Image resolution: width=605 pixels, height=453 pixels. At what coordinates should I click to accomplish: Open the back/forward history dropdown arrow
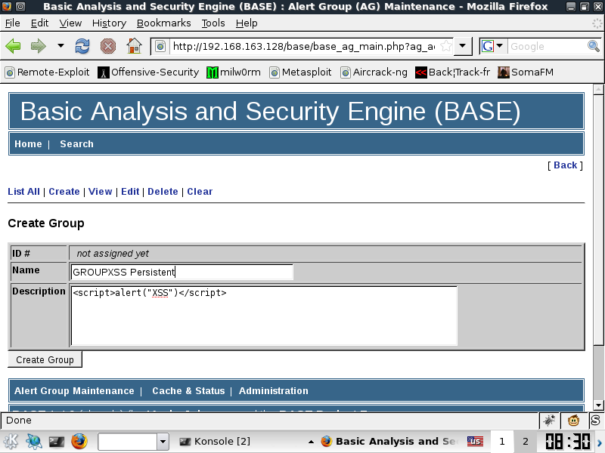(60, 46)
